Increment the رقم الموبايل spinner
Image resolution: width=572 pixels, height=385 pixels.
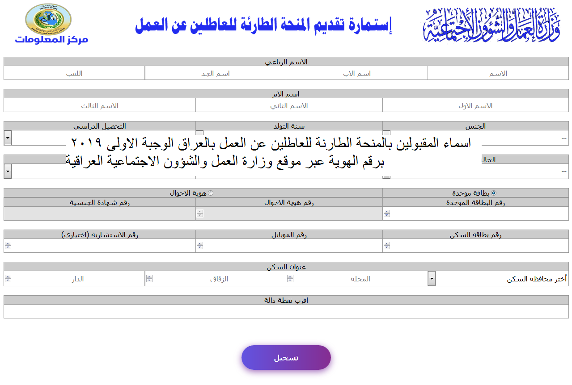[x=200, y=243]
